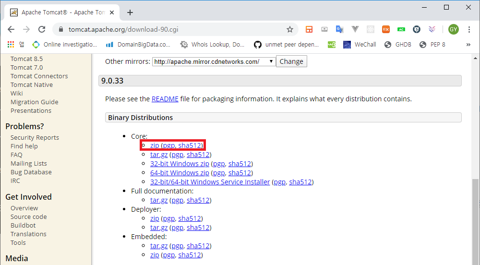Open the FAQ sidebar link
The height and width of the screenshot is (265, 480).
click(x=16, y=155)
